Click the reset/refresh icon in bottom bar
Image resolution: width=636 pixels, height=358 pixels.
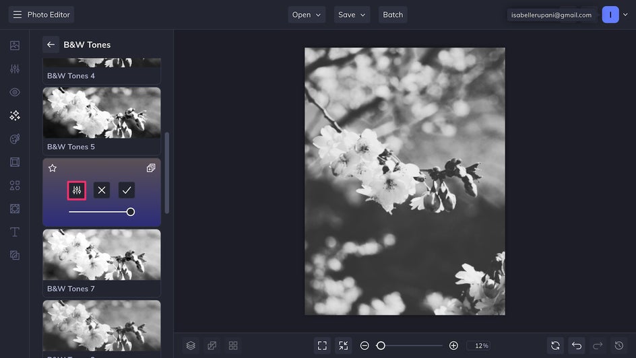[x=555, y=345]
